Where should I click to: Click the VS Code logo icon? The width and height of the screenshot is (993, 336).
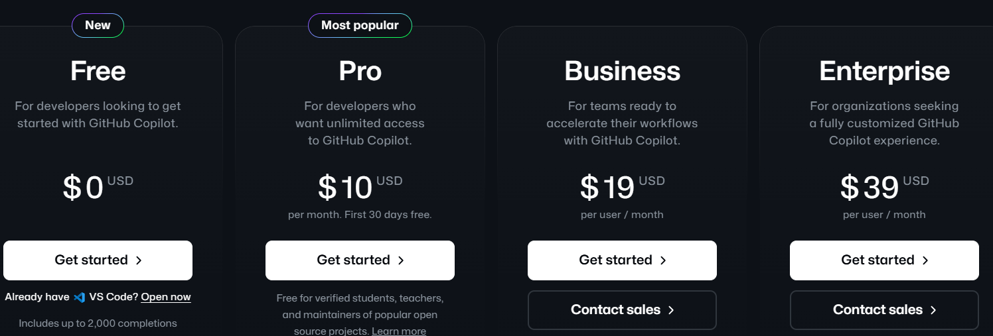pos(80,297)
